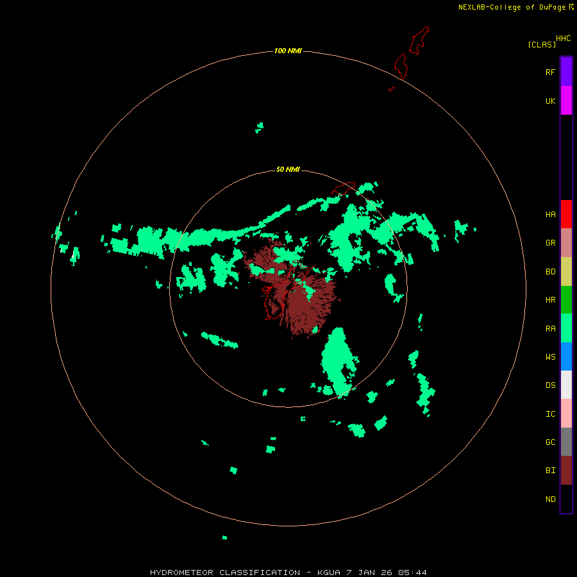This screenshot has width=577, height=577.
Task: Click the "BI" legend label
Action: (550, 471)
